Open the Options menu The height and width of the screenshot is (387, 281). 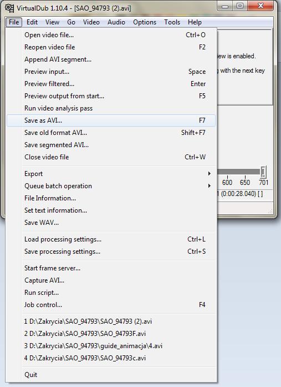pos(145,22)
